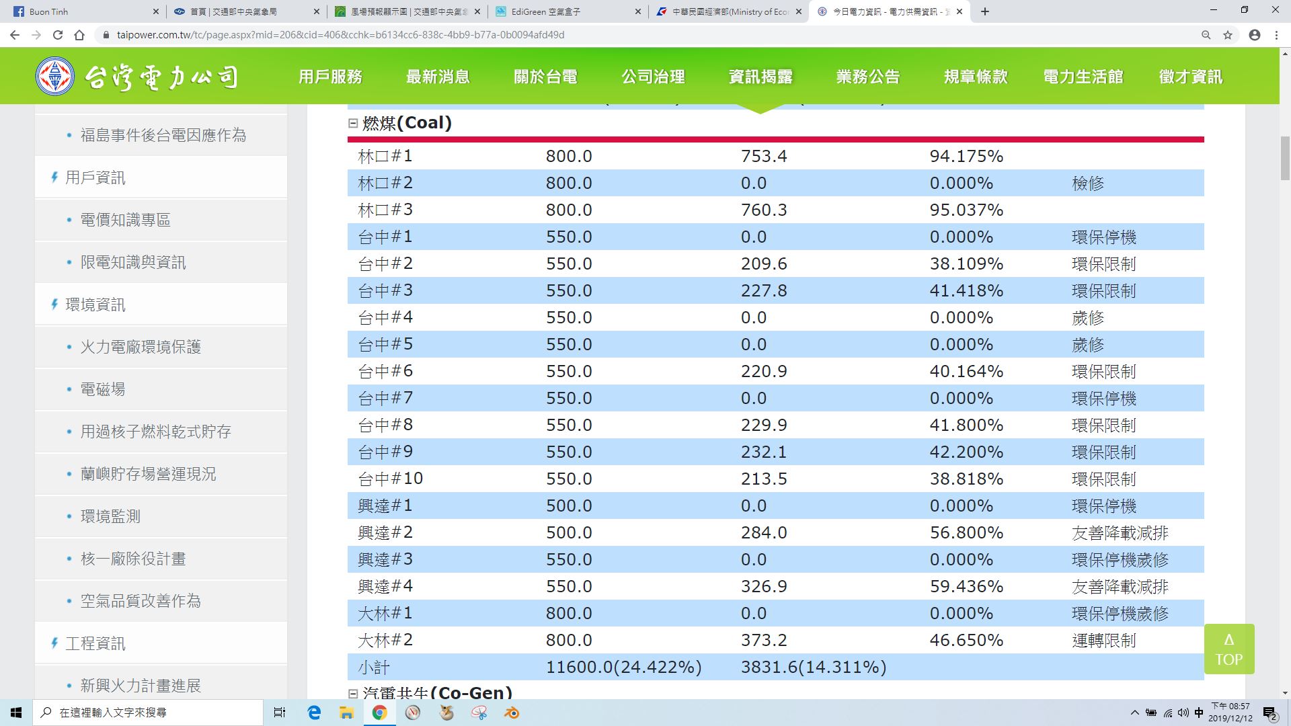The height and width of the screenshot is (726, 1291).
Task: Open the 用戶服務 navigation menu
Action: tap(330, 77)
